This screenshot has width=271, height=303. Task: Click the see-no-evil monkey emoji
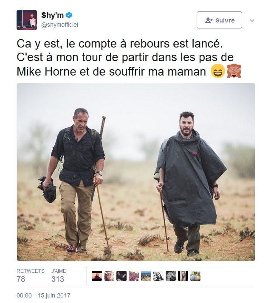coord(234,71)
